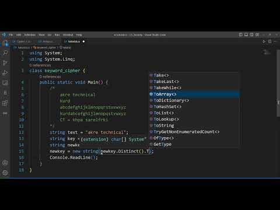Image resolution: width=280 pixels, height=210 pixels.
Task: Open the File menu
Action: 11,35
